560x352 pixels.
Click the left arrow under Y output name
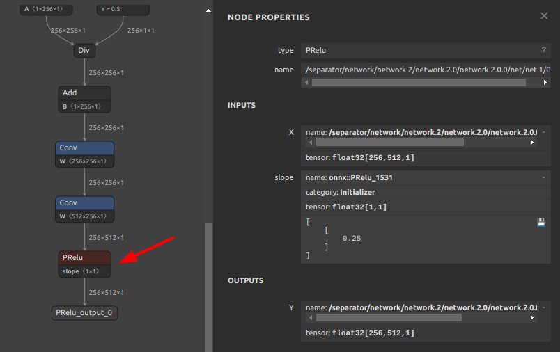tap(310, 317)
